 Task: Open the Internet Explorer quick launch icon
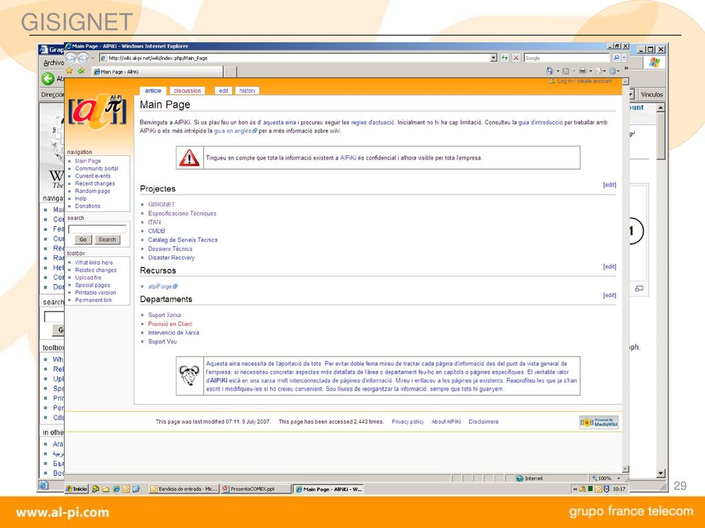pyautogui.click(x=116, y=489)
